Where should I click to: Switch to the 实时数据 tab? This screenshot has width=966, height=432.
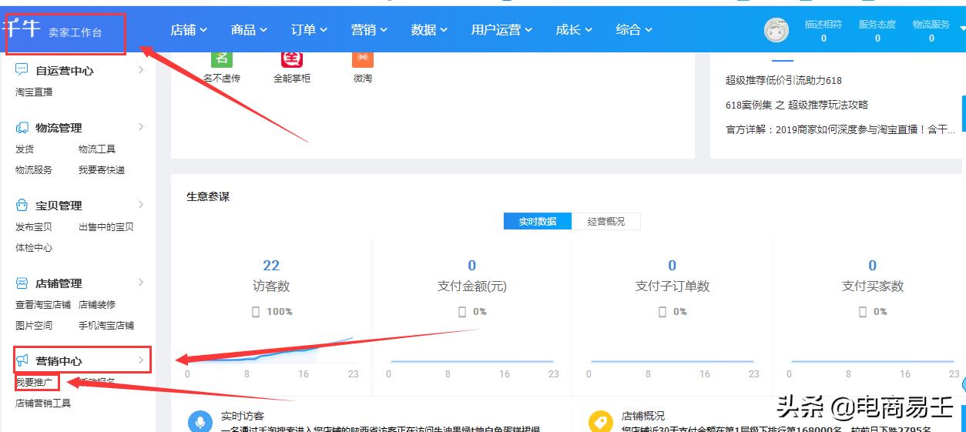tap(538, 221)
